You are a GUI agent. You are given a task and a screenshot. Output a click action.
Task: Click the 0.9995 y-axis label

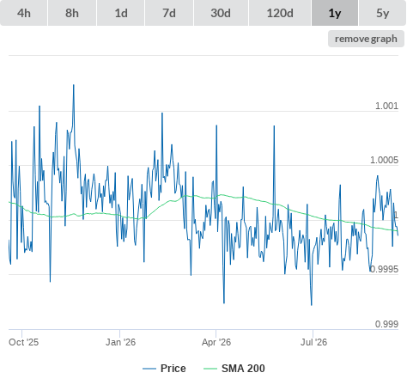pos(384,269)
